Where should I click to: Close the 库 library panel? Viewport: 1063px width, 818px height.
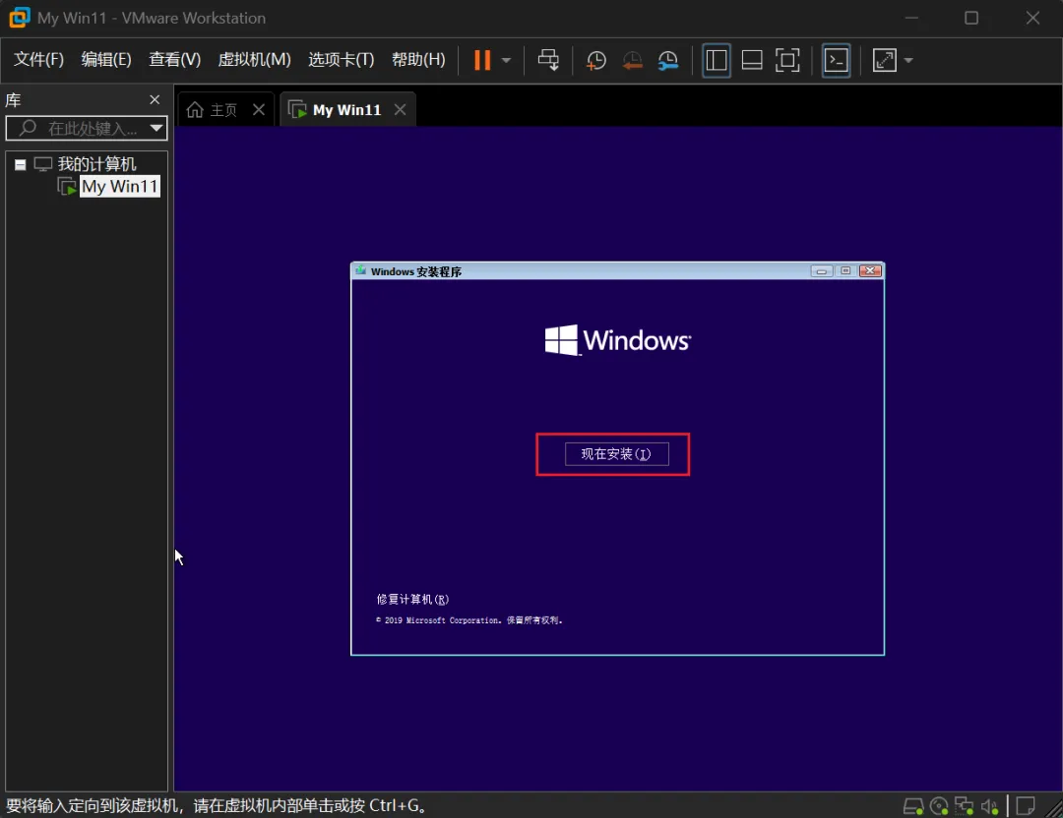coord(155,99)
